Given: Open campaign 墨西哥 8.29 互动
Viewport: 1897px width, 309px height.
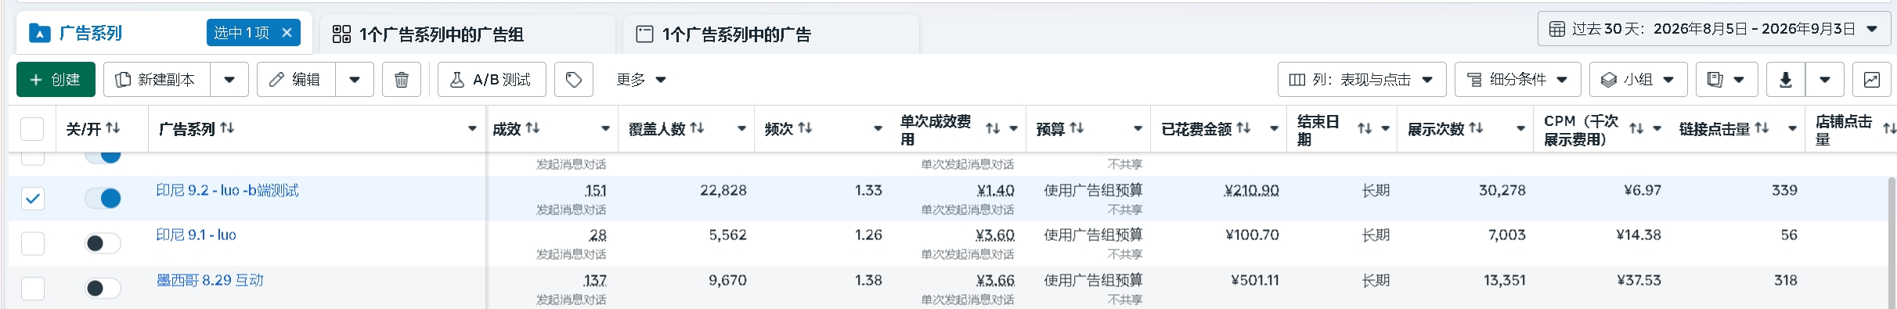Looking at the screenshot, I should pyautogui.click(x=210, y=280).
